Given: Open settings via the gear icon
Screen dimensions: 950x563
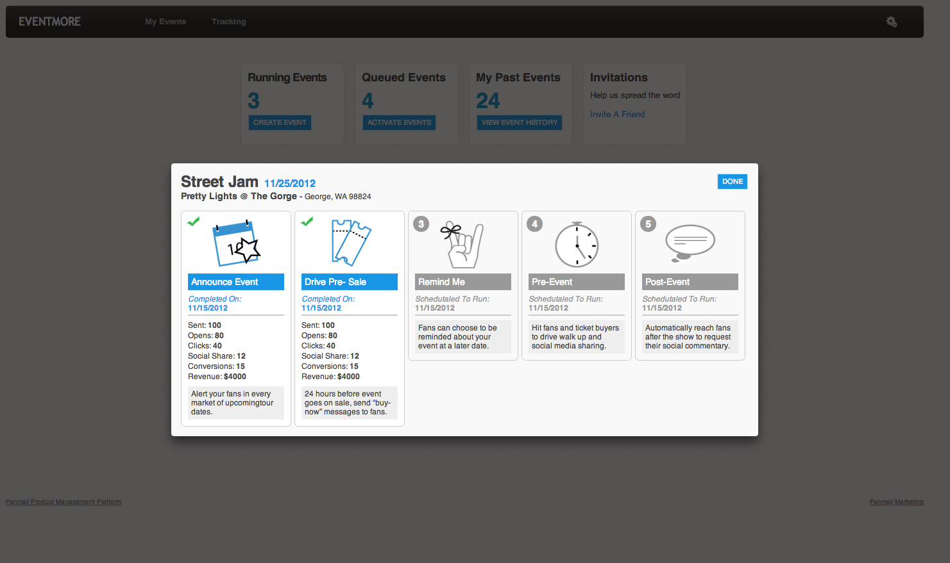Looking at the screenshot, I should coord(891,22).
